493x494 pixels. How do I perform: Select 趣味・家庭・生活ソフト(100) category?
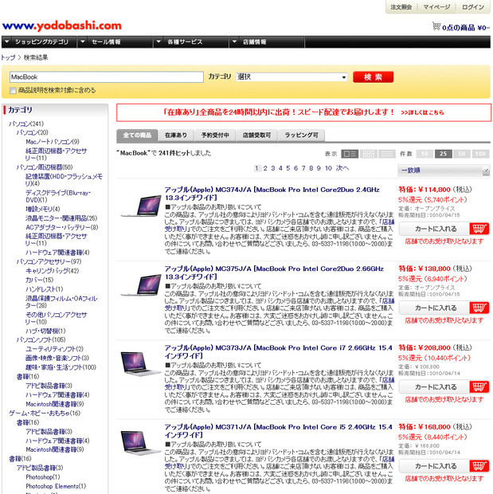pos(61,367)
